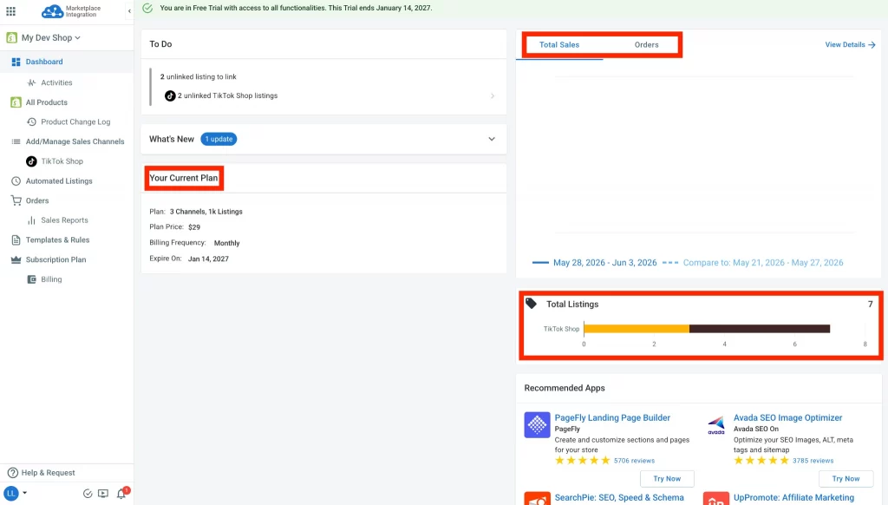The height and width of the screenshot is (505, 888).
Task: Click Try Now for PageFly
Action: click(x=667, y=479)
